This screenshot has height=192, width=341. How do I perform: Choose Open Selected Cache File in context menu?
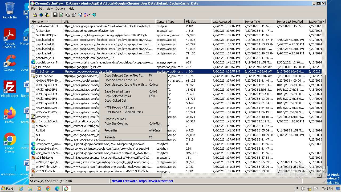pyautogui.click(x=133, y=80)
